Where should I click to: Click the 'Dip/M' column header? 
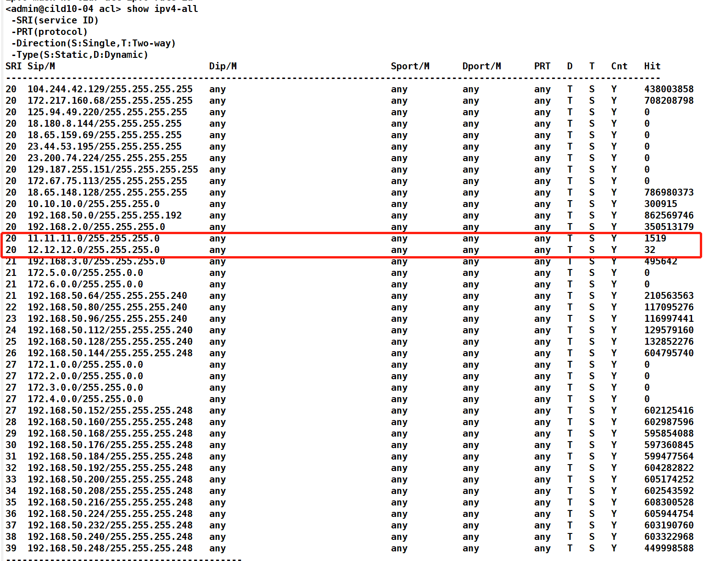pos(223,66)
